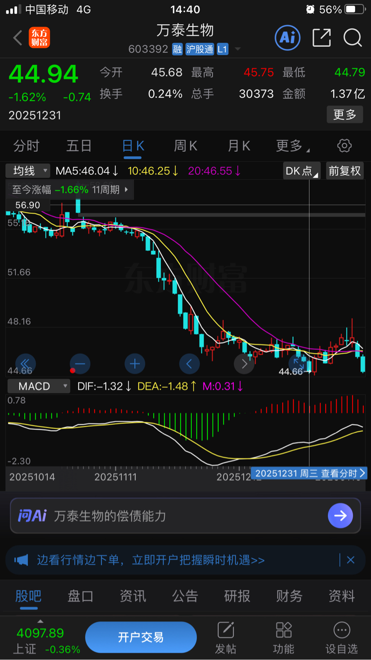Tap the back arrow icon
Screen dimensions: 371x660
tap(18, 38)
